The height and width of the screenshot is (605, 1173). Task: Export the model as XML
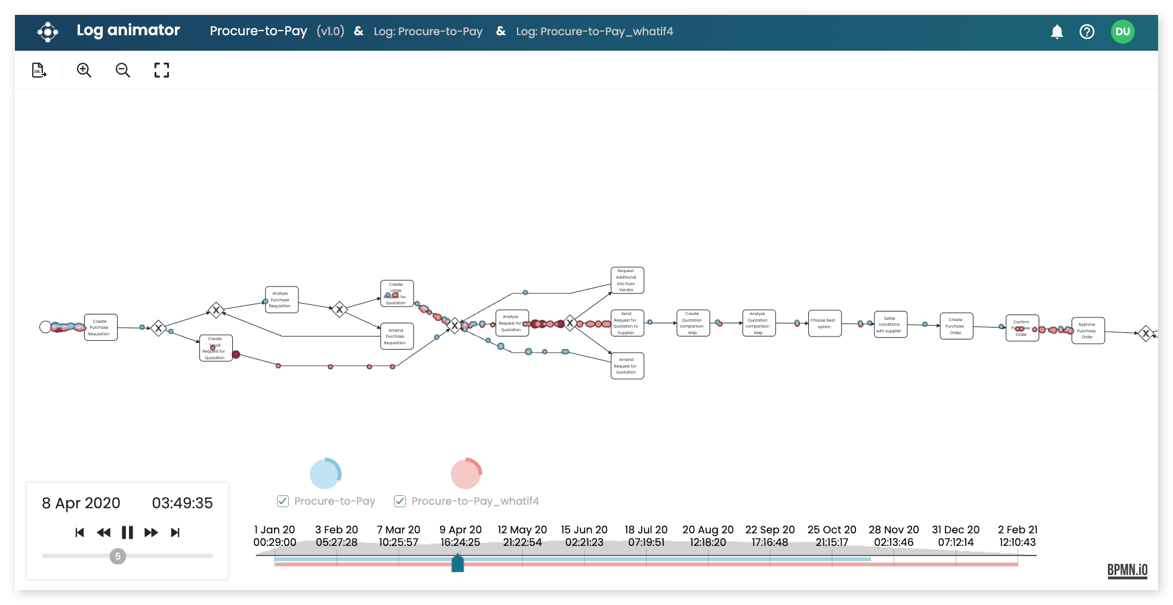click(39, 70)
